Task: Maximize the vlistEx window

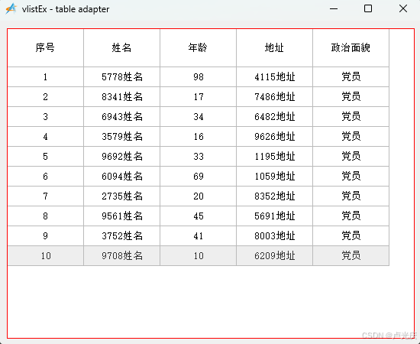Action: (368, 9)
